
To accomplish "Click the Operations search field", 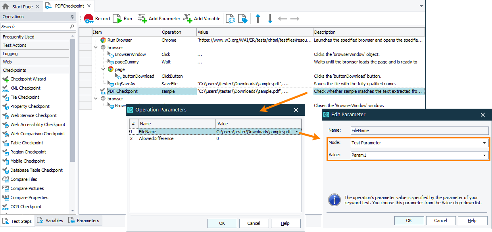I will click(x=35, y=27).
